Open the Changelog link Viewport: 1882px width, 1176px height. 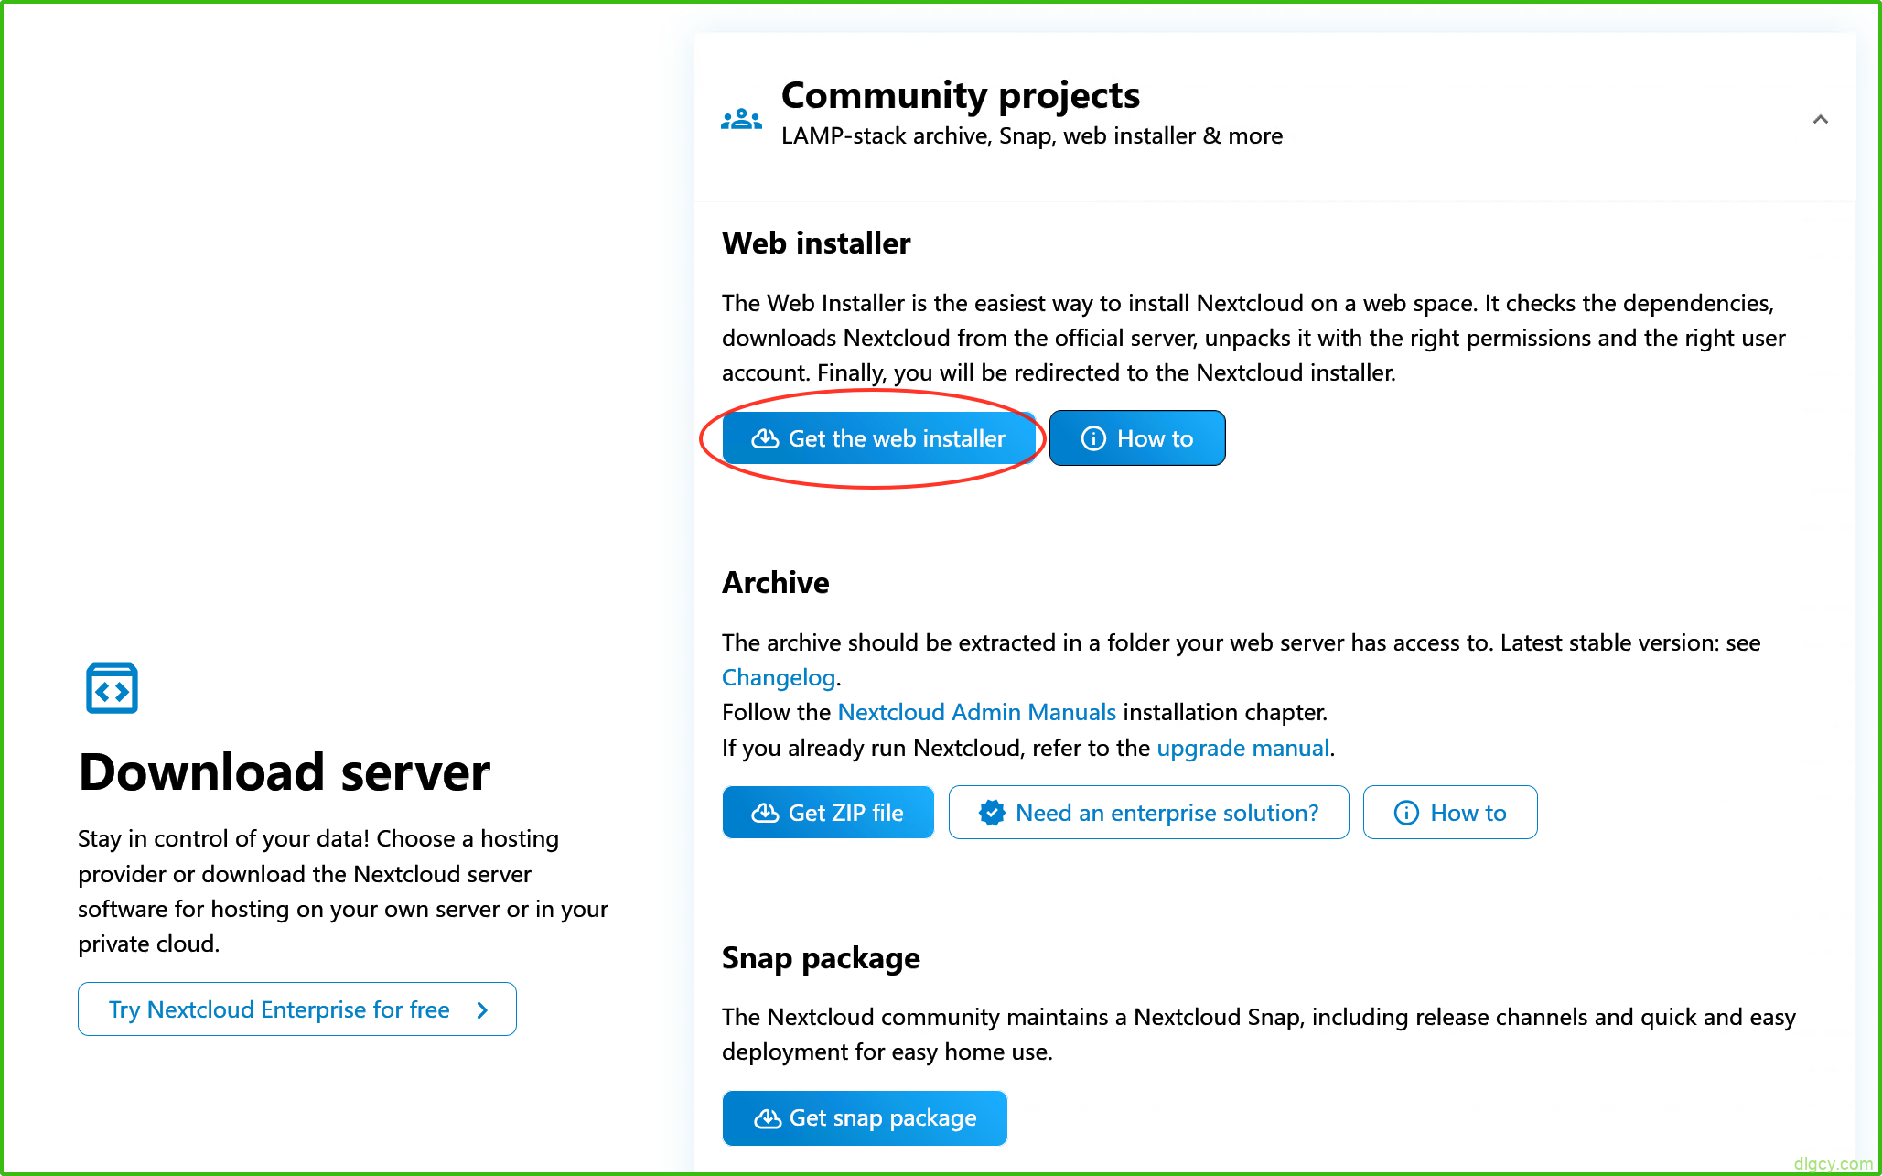point(779,677)
